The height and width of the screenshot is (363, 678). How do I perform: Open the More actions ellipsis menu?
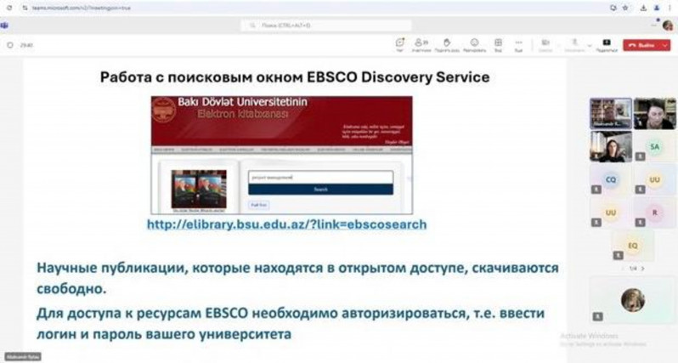[518, 44]
